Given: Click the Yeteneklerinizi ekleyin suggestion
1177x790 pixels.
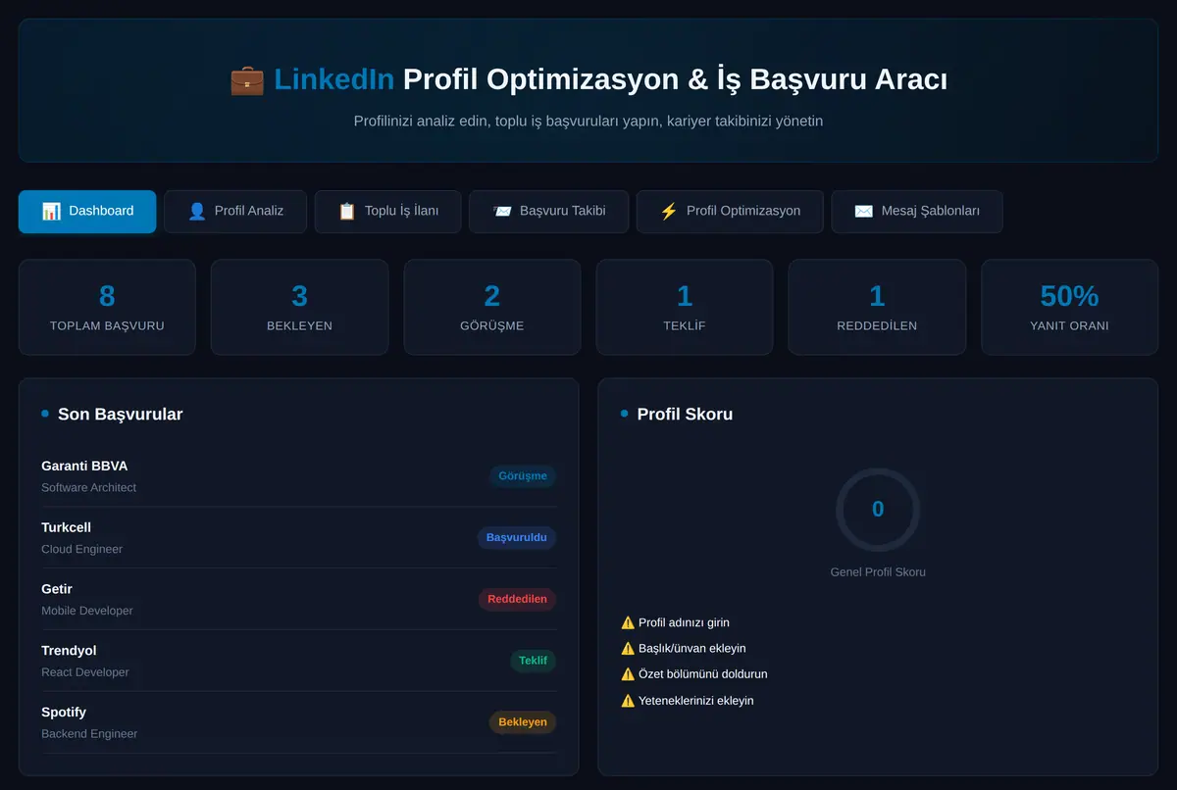Looking at the screenshot, I should click(x=696, y=701).
